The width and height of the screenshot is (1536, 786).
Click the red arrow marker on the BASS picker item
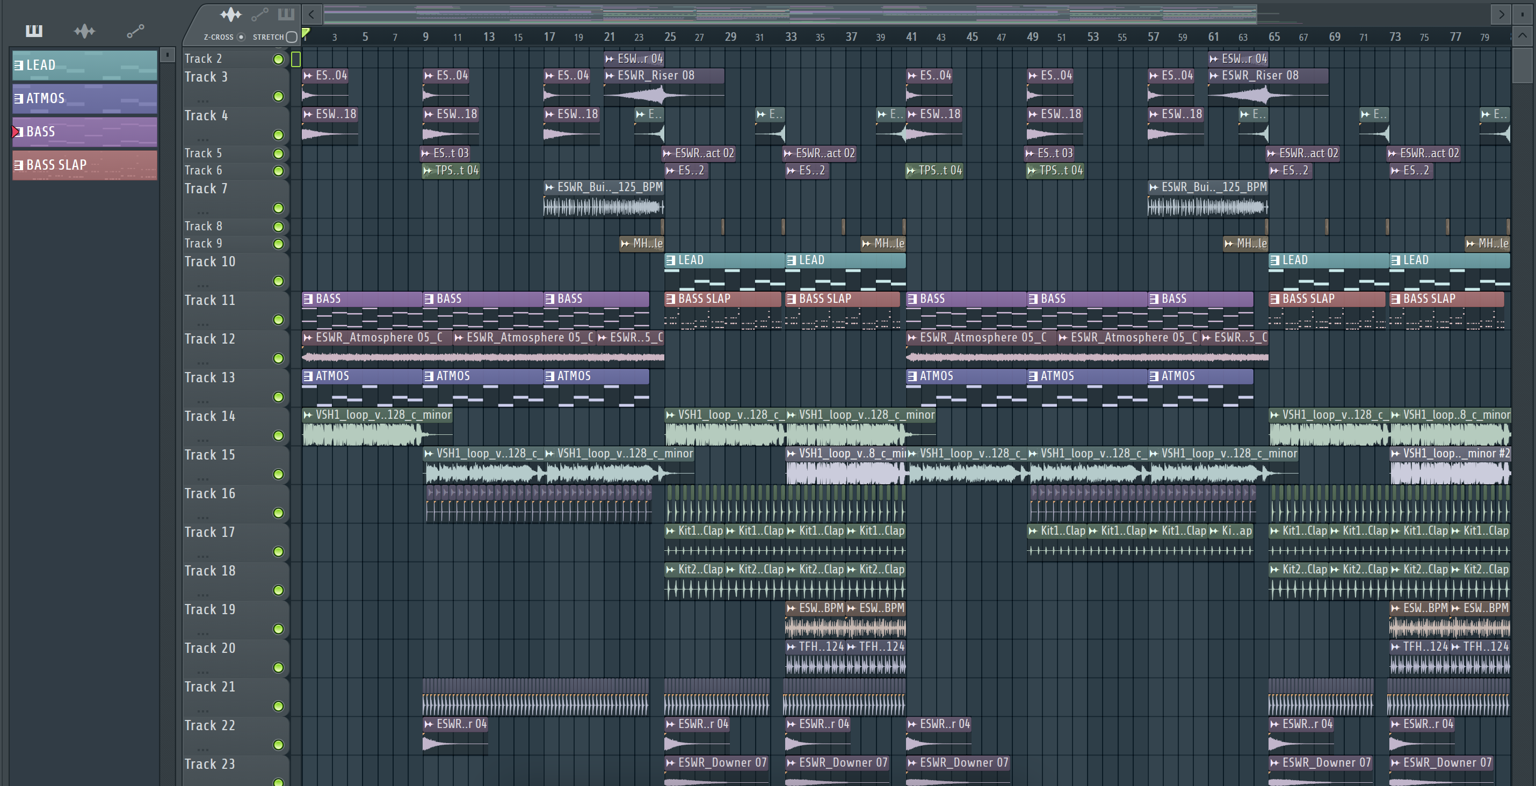click(x=16, y=132)
